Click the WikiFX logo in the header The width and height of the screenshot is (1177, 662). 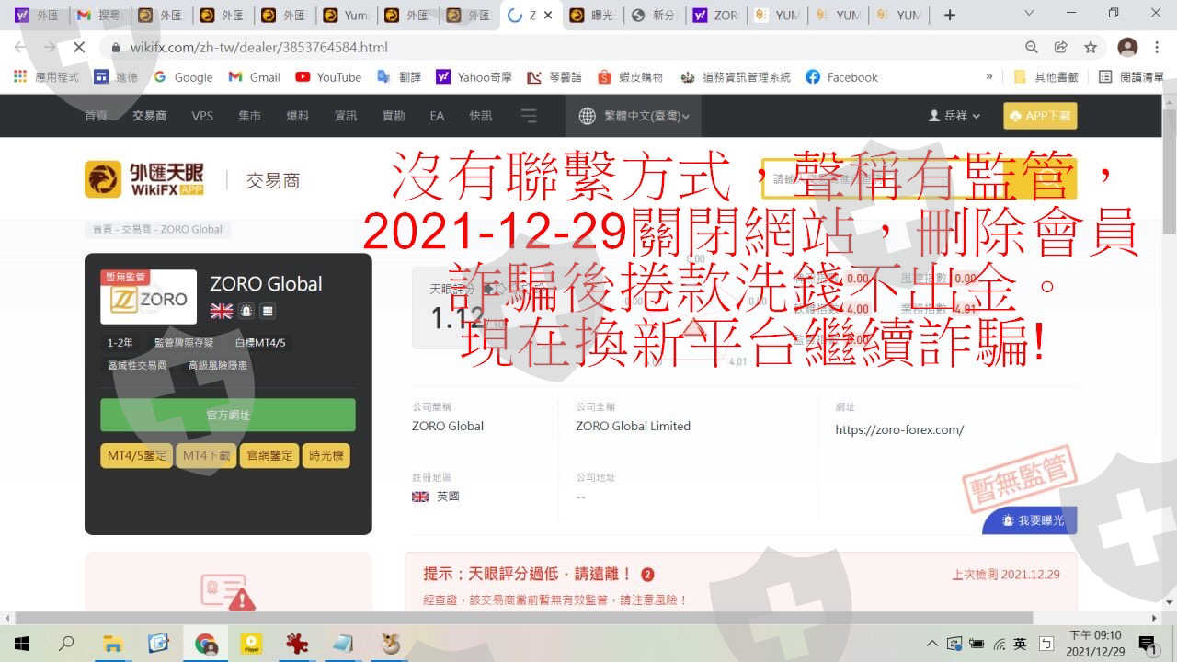pos(143,179)
